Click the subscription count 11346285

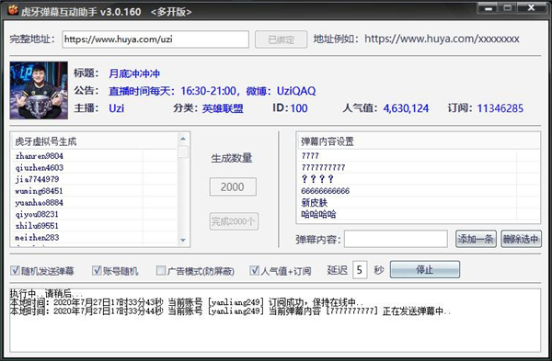[500, 108]
